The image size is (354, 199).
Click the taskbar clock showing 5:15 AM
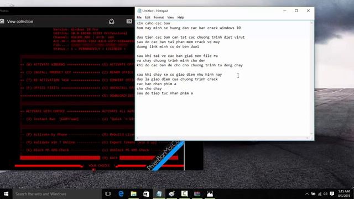coord(344,194)
